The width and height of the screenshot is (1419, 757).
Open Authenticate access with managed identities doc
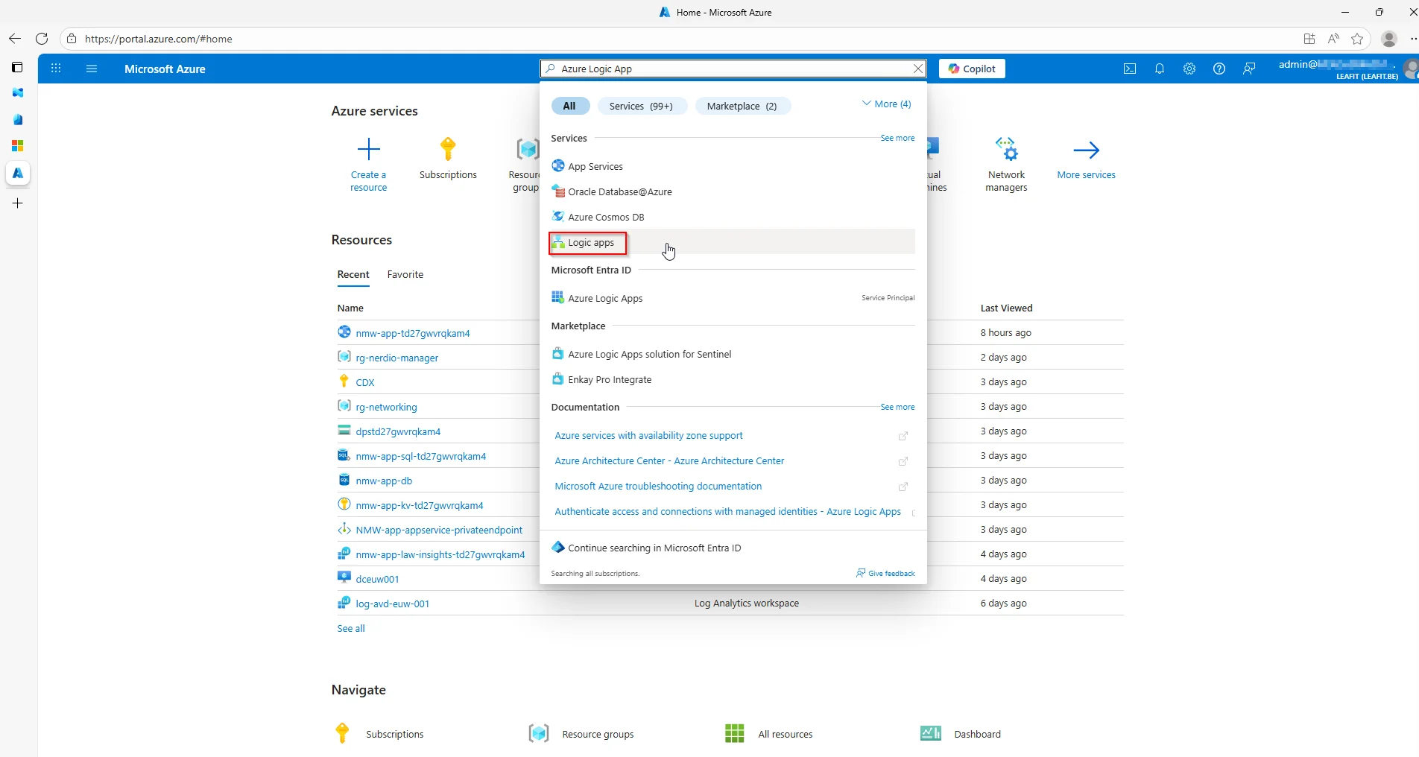pos(727,511)
